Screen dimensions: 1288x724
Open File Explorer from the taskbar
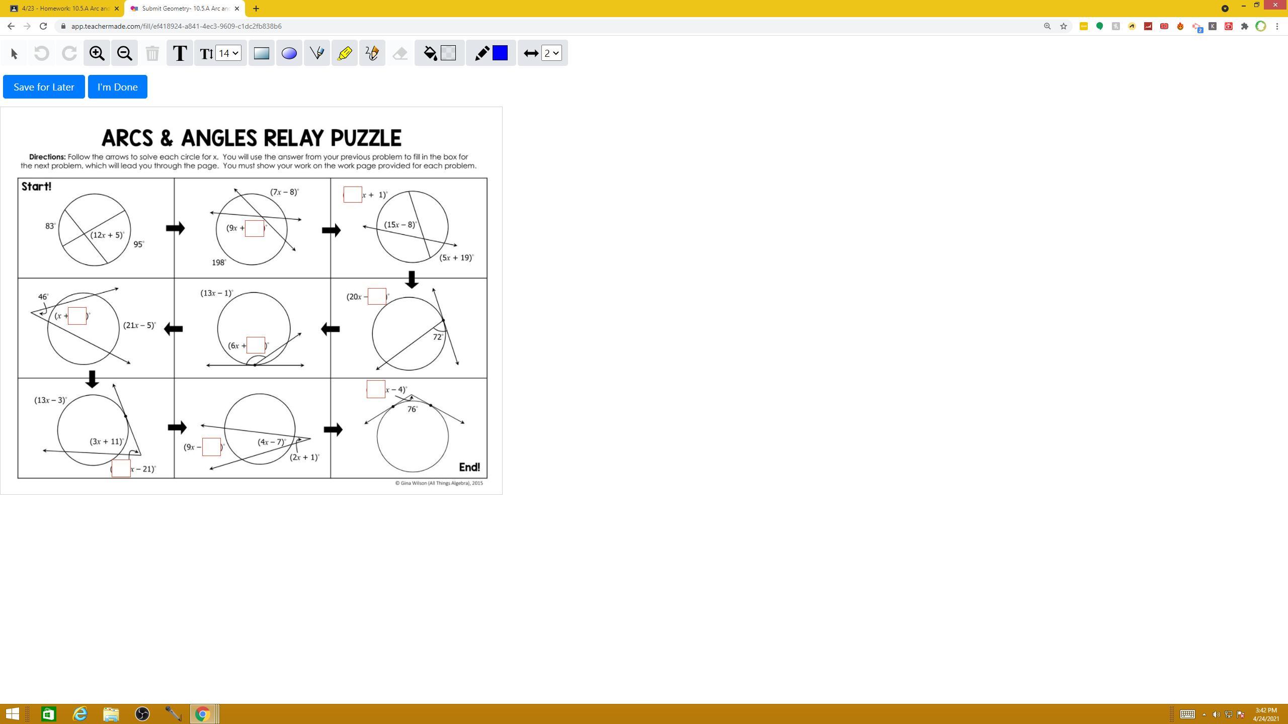pyautogui.click(x=111, y=714)
